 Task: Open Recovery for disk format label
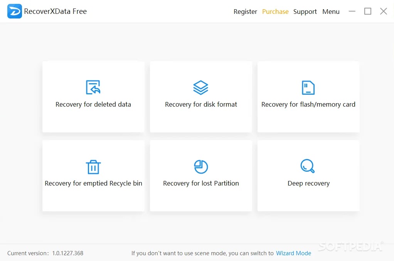pyautogui.click(x=201, y=104)
